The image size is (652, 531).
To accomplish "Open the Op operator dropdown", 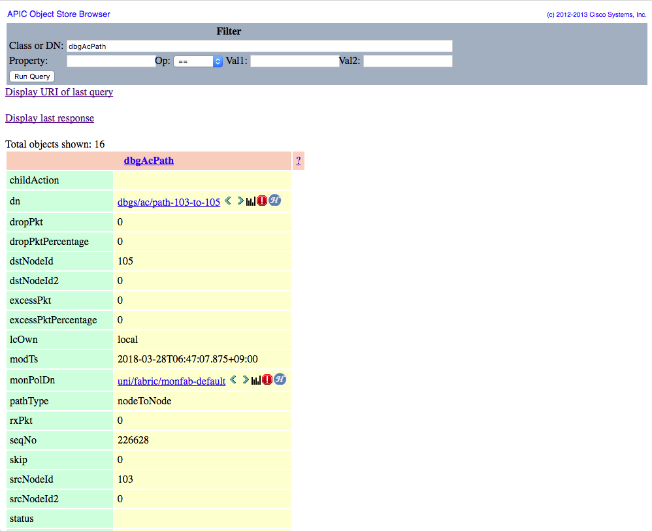I will point(199,61).
